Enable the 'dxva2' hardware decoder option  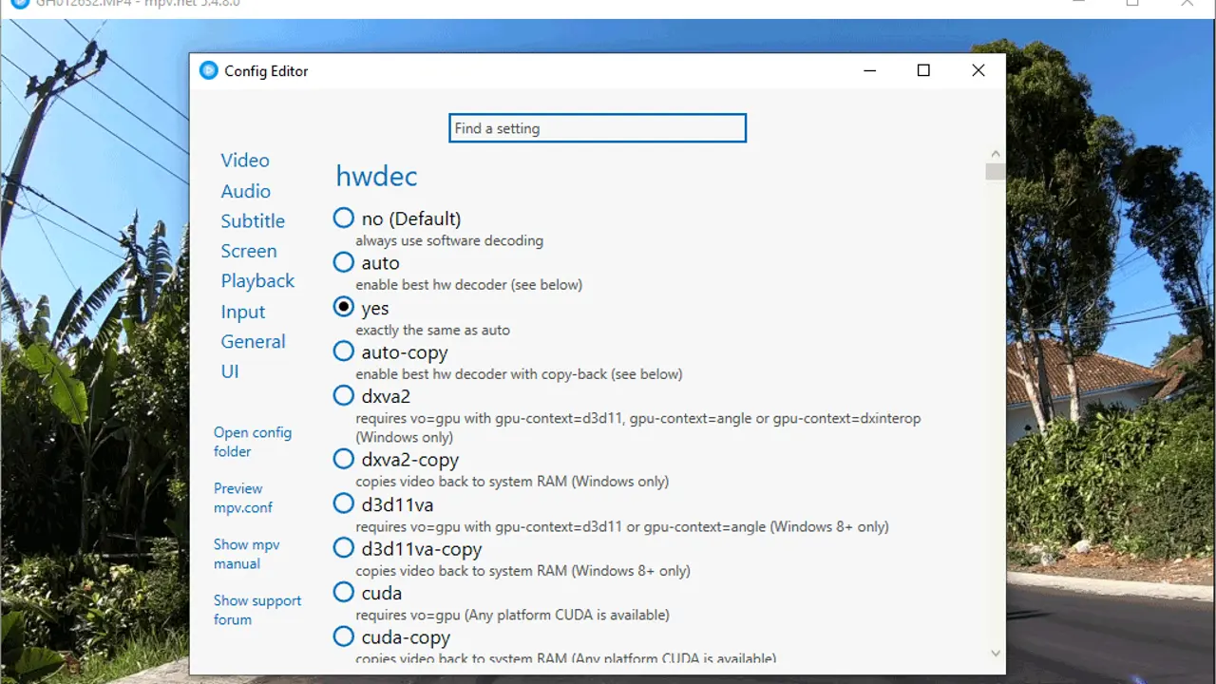tap(344, 395)
